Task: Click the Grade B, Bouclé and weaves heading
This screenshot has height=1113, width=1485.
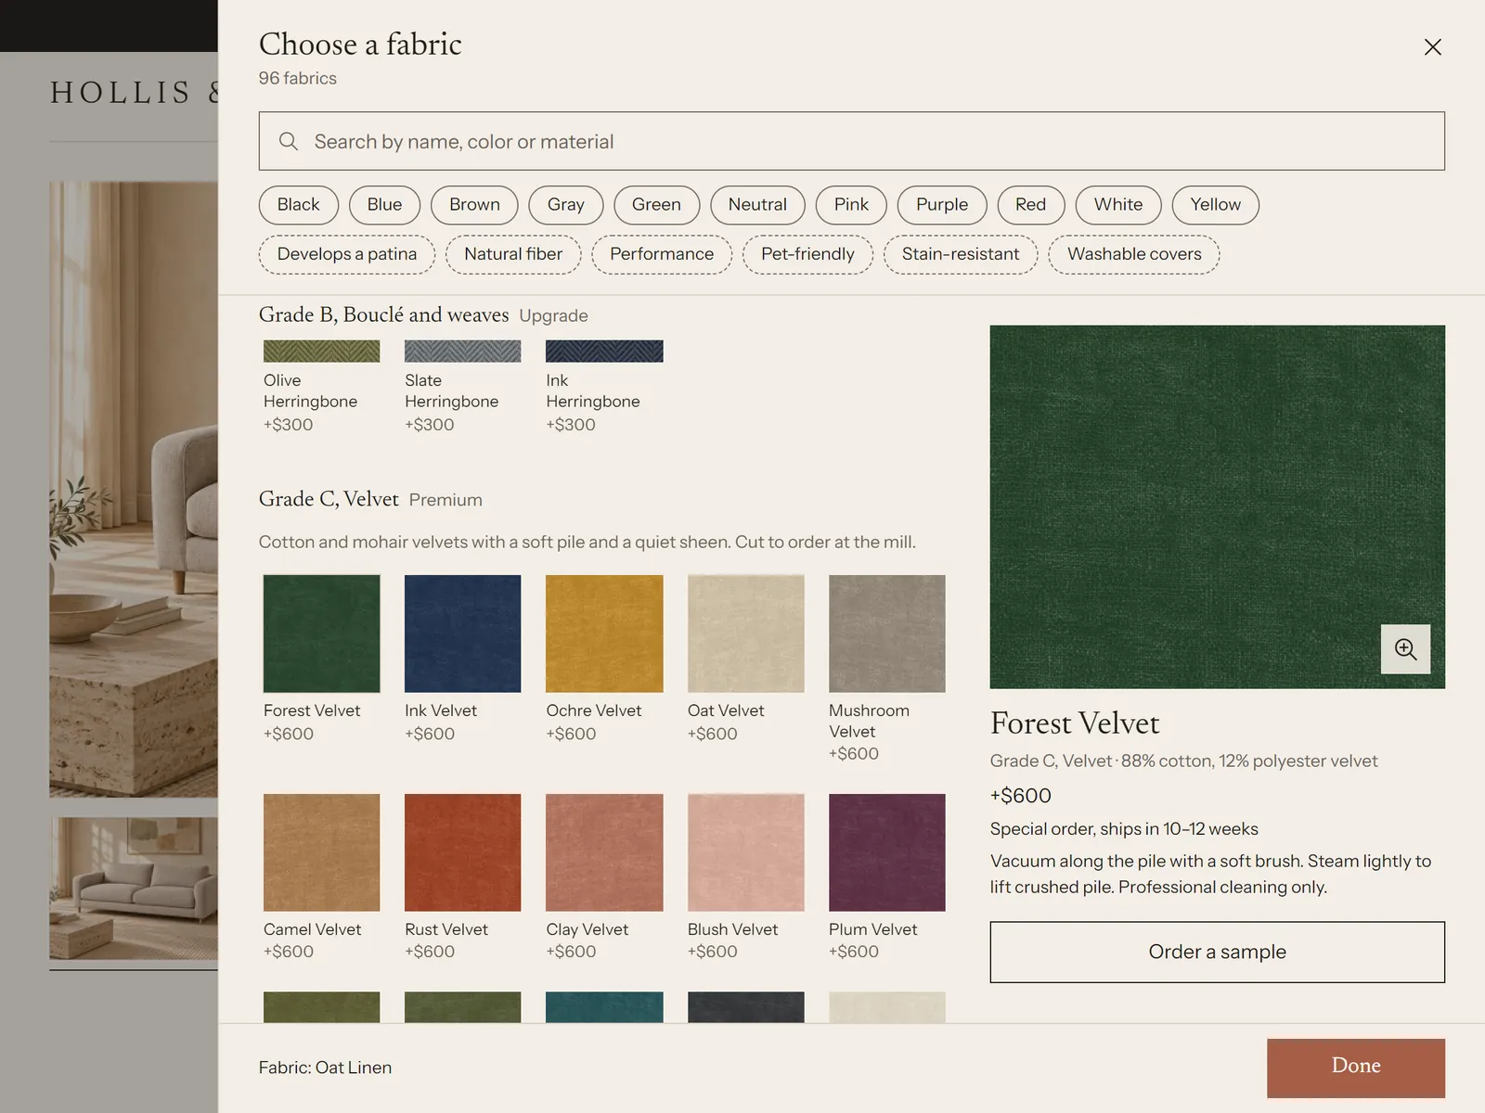Action: [383, 315]
